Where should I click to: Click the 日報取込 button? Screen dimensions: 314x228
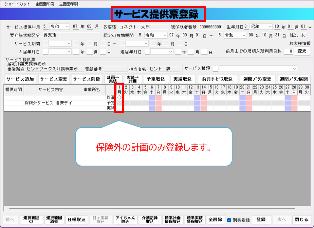pos(76,220)
